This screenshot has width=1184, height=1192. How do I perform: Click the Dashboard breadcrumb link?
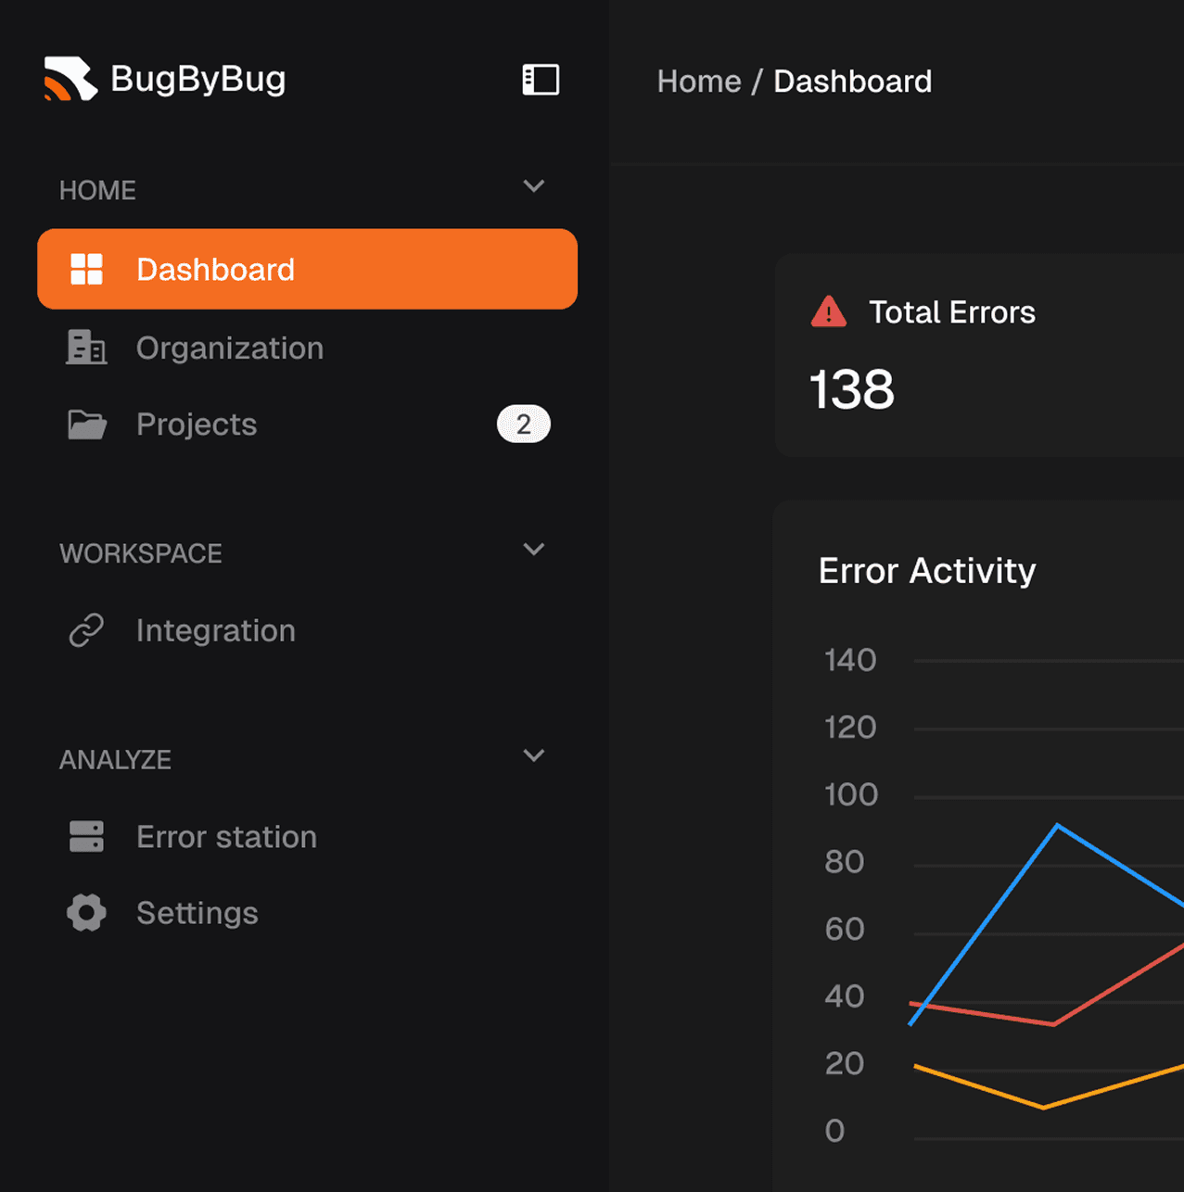coord(852,82)
